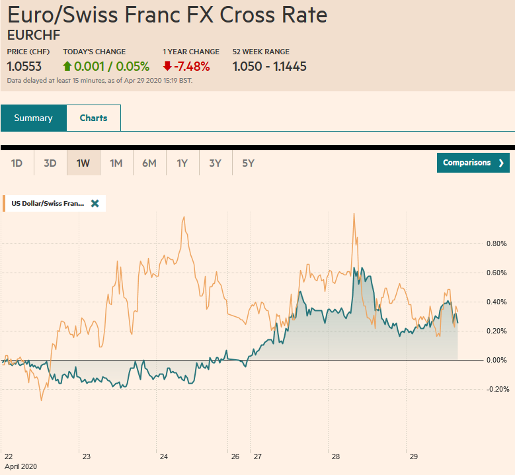Image resolution: width=515 pixels, height=475 pixels.
Task: Switch to the Charts tab
Action: coord(93,118)
